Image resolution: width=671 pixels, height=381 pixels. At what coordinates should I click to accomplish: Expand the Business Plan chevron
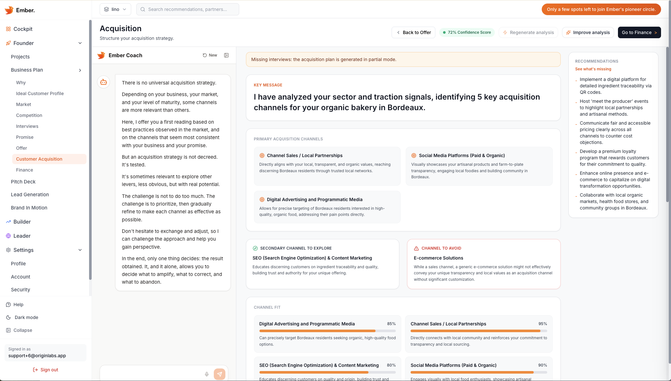point(80,70)
